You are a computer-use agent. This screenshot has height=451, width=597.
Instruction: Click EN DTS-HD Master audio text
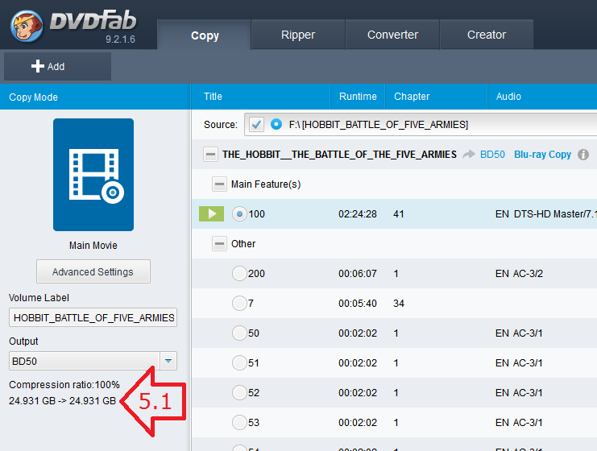coord(546,214)
